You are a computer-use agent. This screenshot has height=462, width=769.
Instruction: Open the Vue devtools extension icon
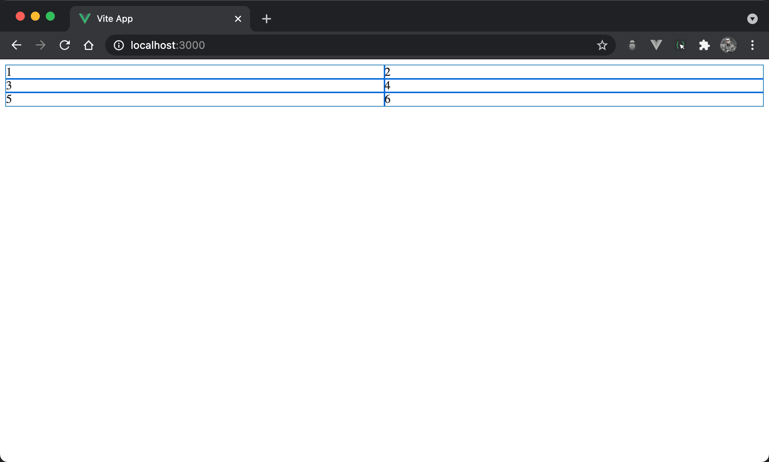(x=656, y=45)
